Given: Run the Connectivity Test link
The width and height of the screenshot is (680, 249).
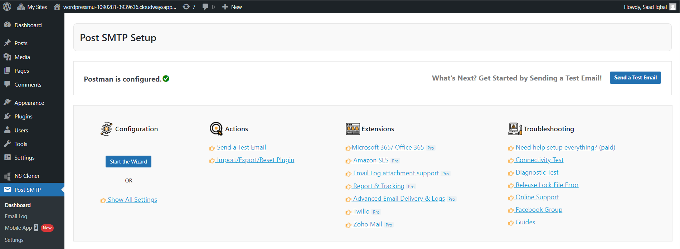Looking at the screenshot, I should coord(539,160).
